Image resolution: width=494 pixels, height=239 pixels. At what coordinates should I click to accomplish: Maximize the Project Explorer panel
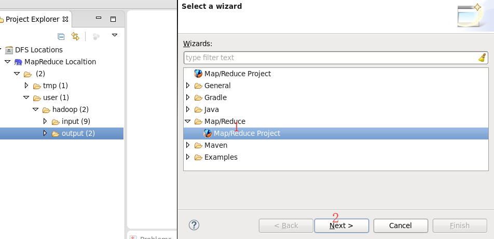tap(113, 19)
